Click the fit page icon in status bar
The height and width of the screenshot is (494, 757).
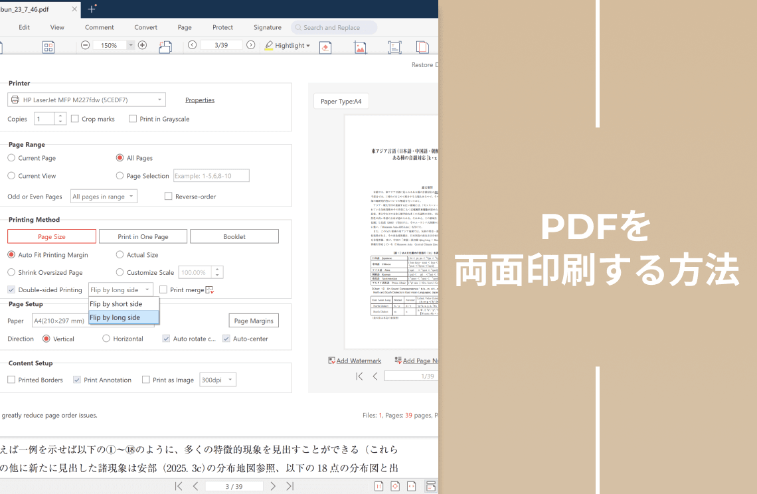tap(395, 486)
